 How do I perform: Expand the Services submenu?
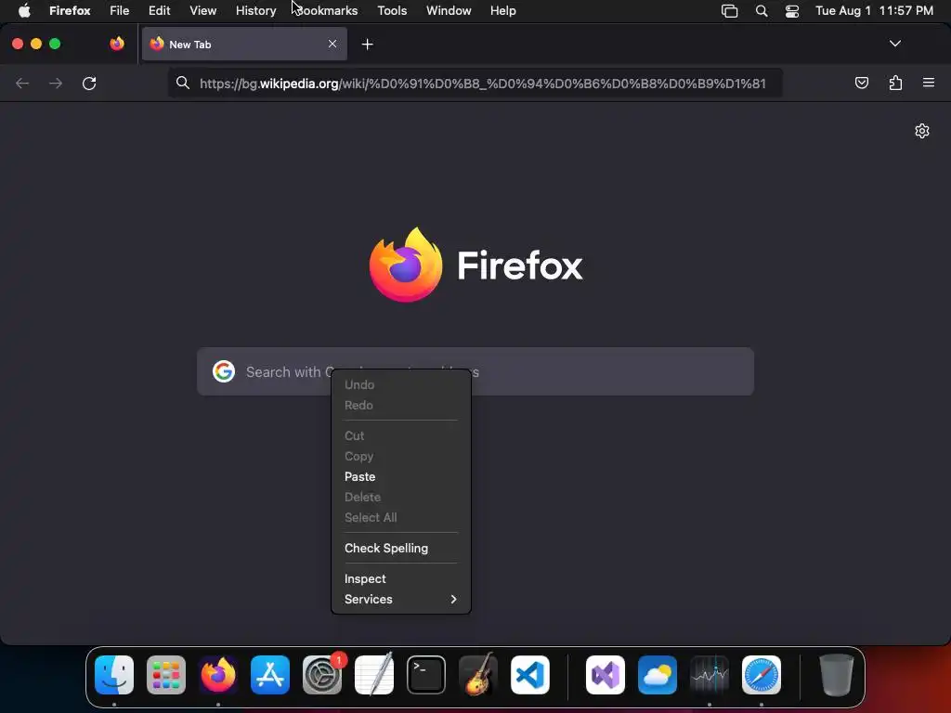[x=401, y=599]
